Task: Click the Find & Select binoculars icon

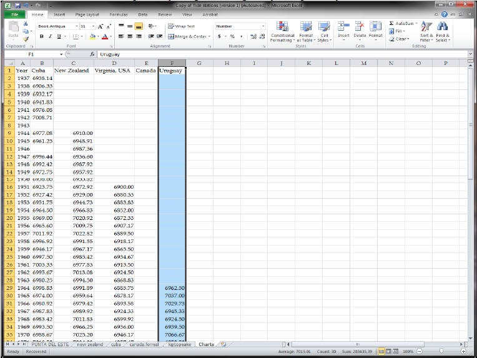Action: [443, 30]
